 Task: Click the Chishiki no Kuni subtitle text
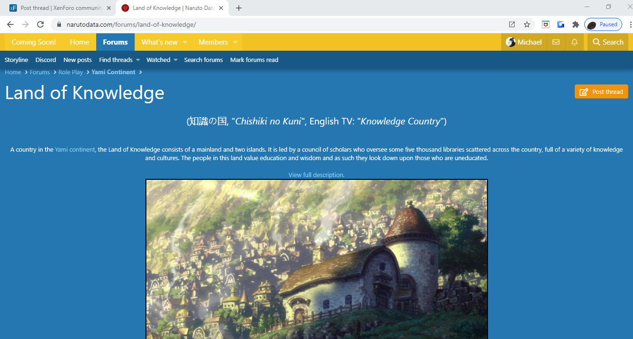(x=317, y=122)
